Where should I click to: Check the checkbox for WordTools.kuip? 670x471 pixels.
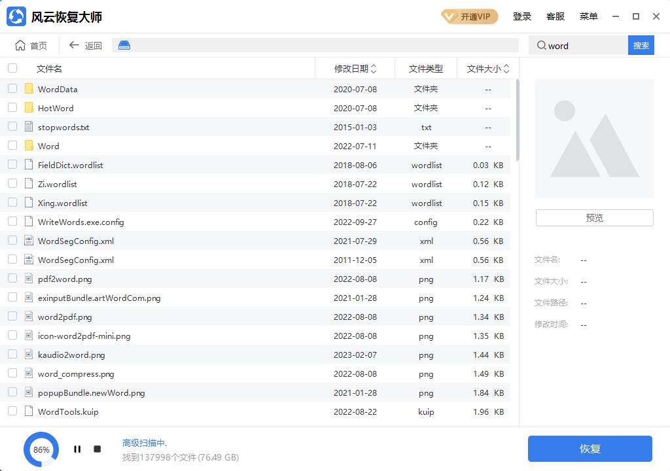point(12,412)
